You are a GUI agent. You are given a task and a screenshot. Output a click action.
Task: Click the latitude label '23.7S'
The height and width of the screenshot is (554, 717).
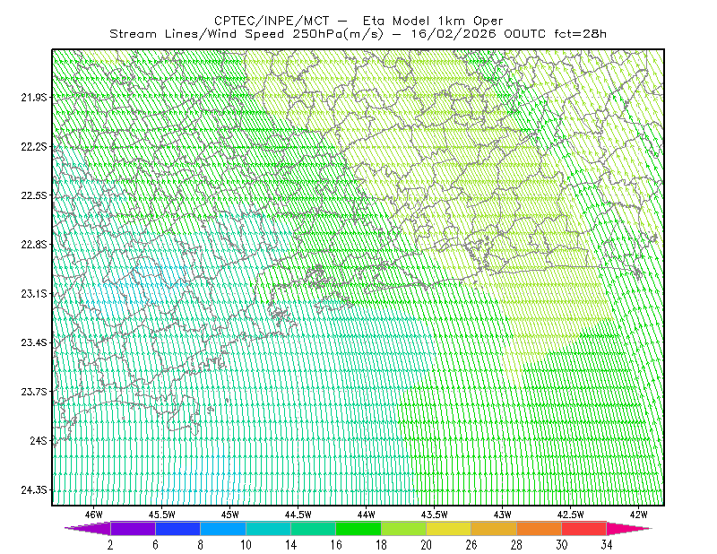pos(34,392)
